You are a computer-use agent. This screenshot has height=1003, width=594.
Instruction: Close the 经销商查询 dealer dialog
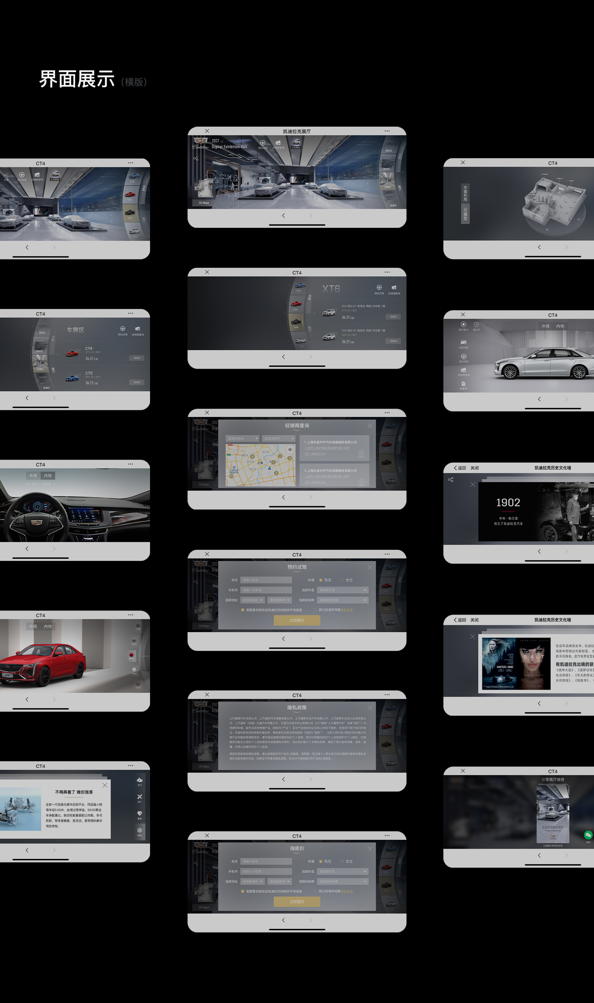370,426
